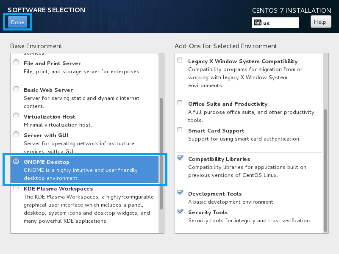339x254 pixels.
Task: Uncheck Security Tools add-on
Action: tap(180, 212)
